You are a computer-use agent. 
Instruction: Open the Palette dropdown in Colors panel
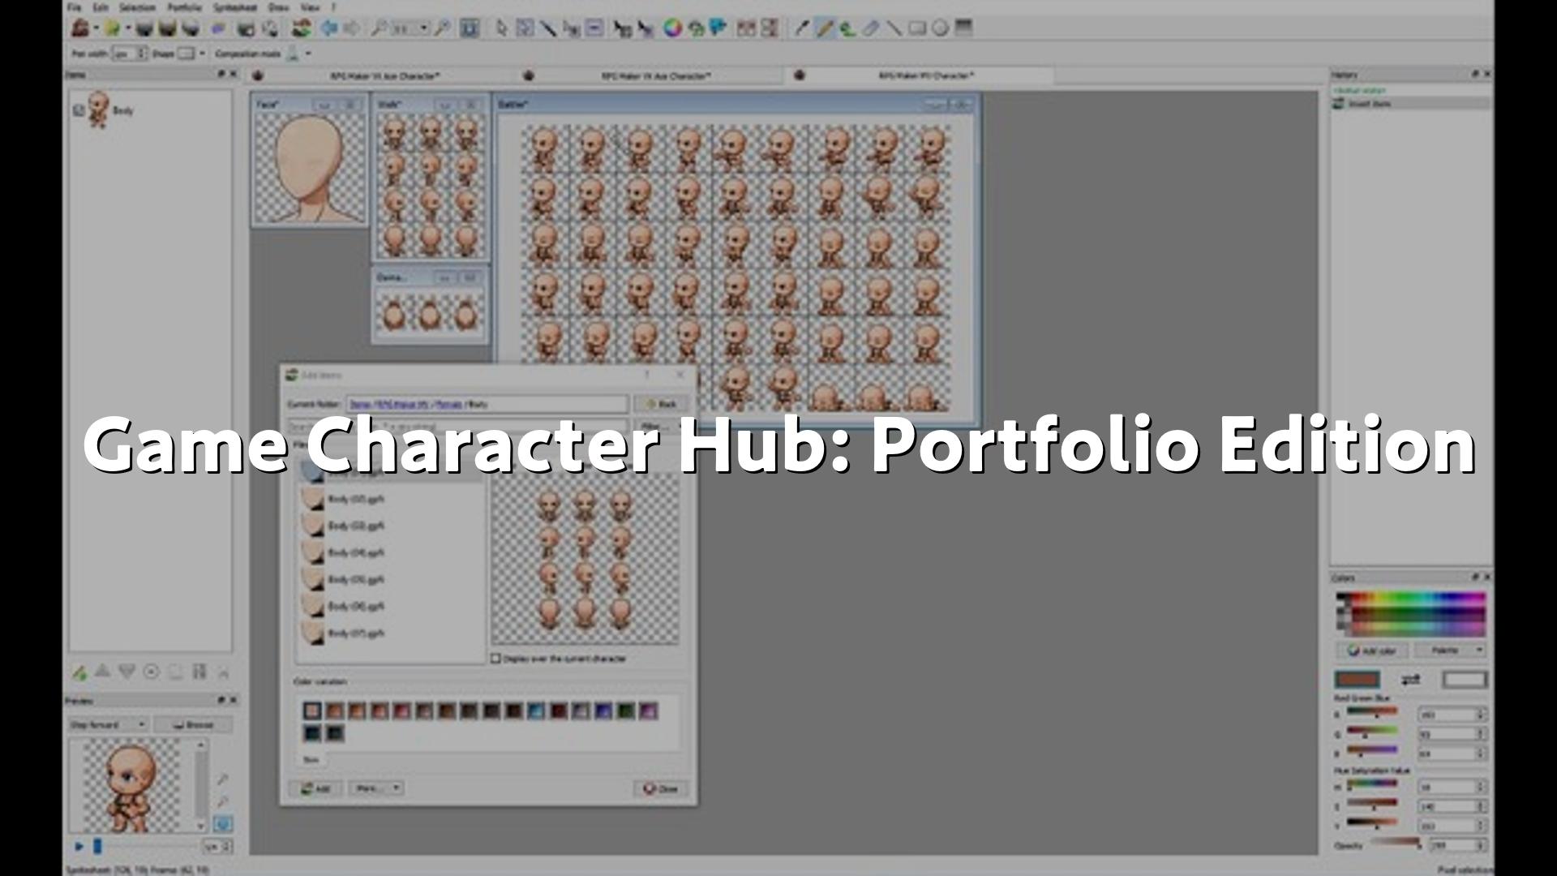1450,651
